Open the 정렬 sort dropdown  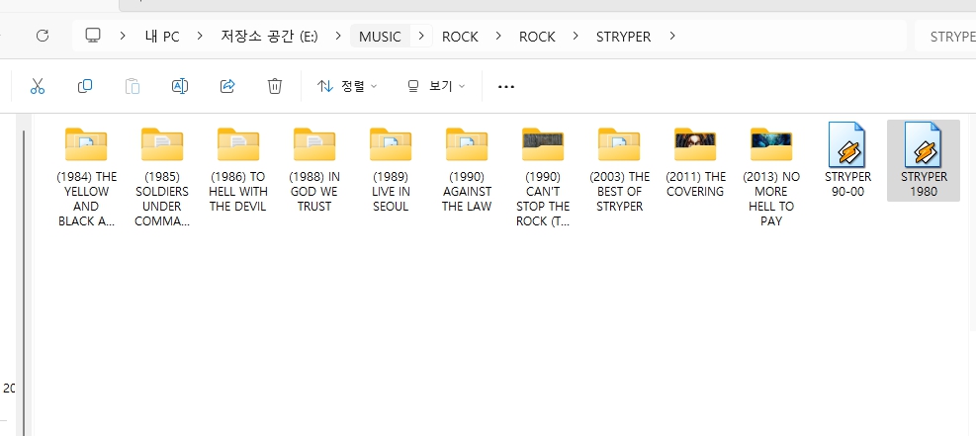tap(347, 86)
